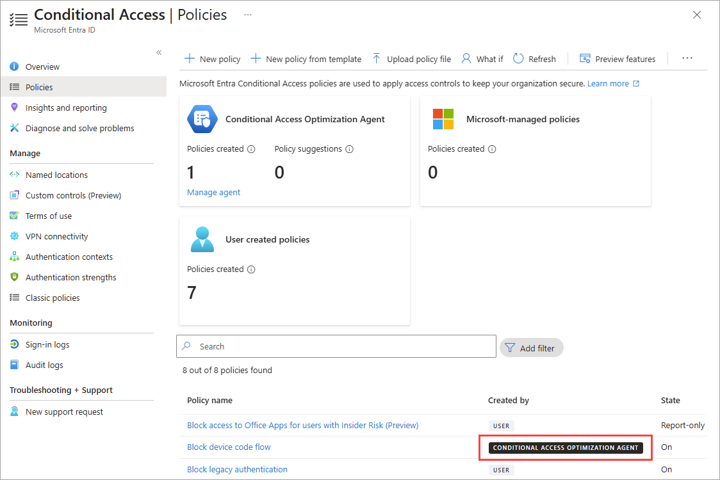Click inside the policy search field
Screen dimensions: 720x480
(288, 348)
